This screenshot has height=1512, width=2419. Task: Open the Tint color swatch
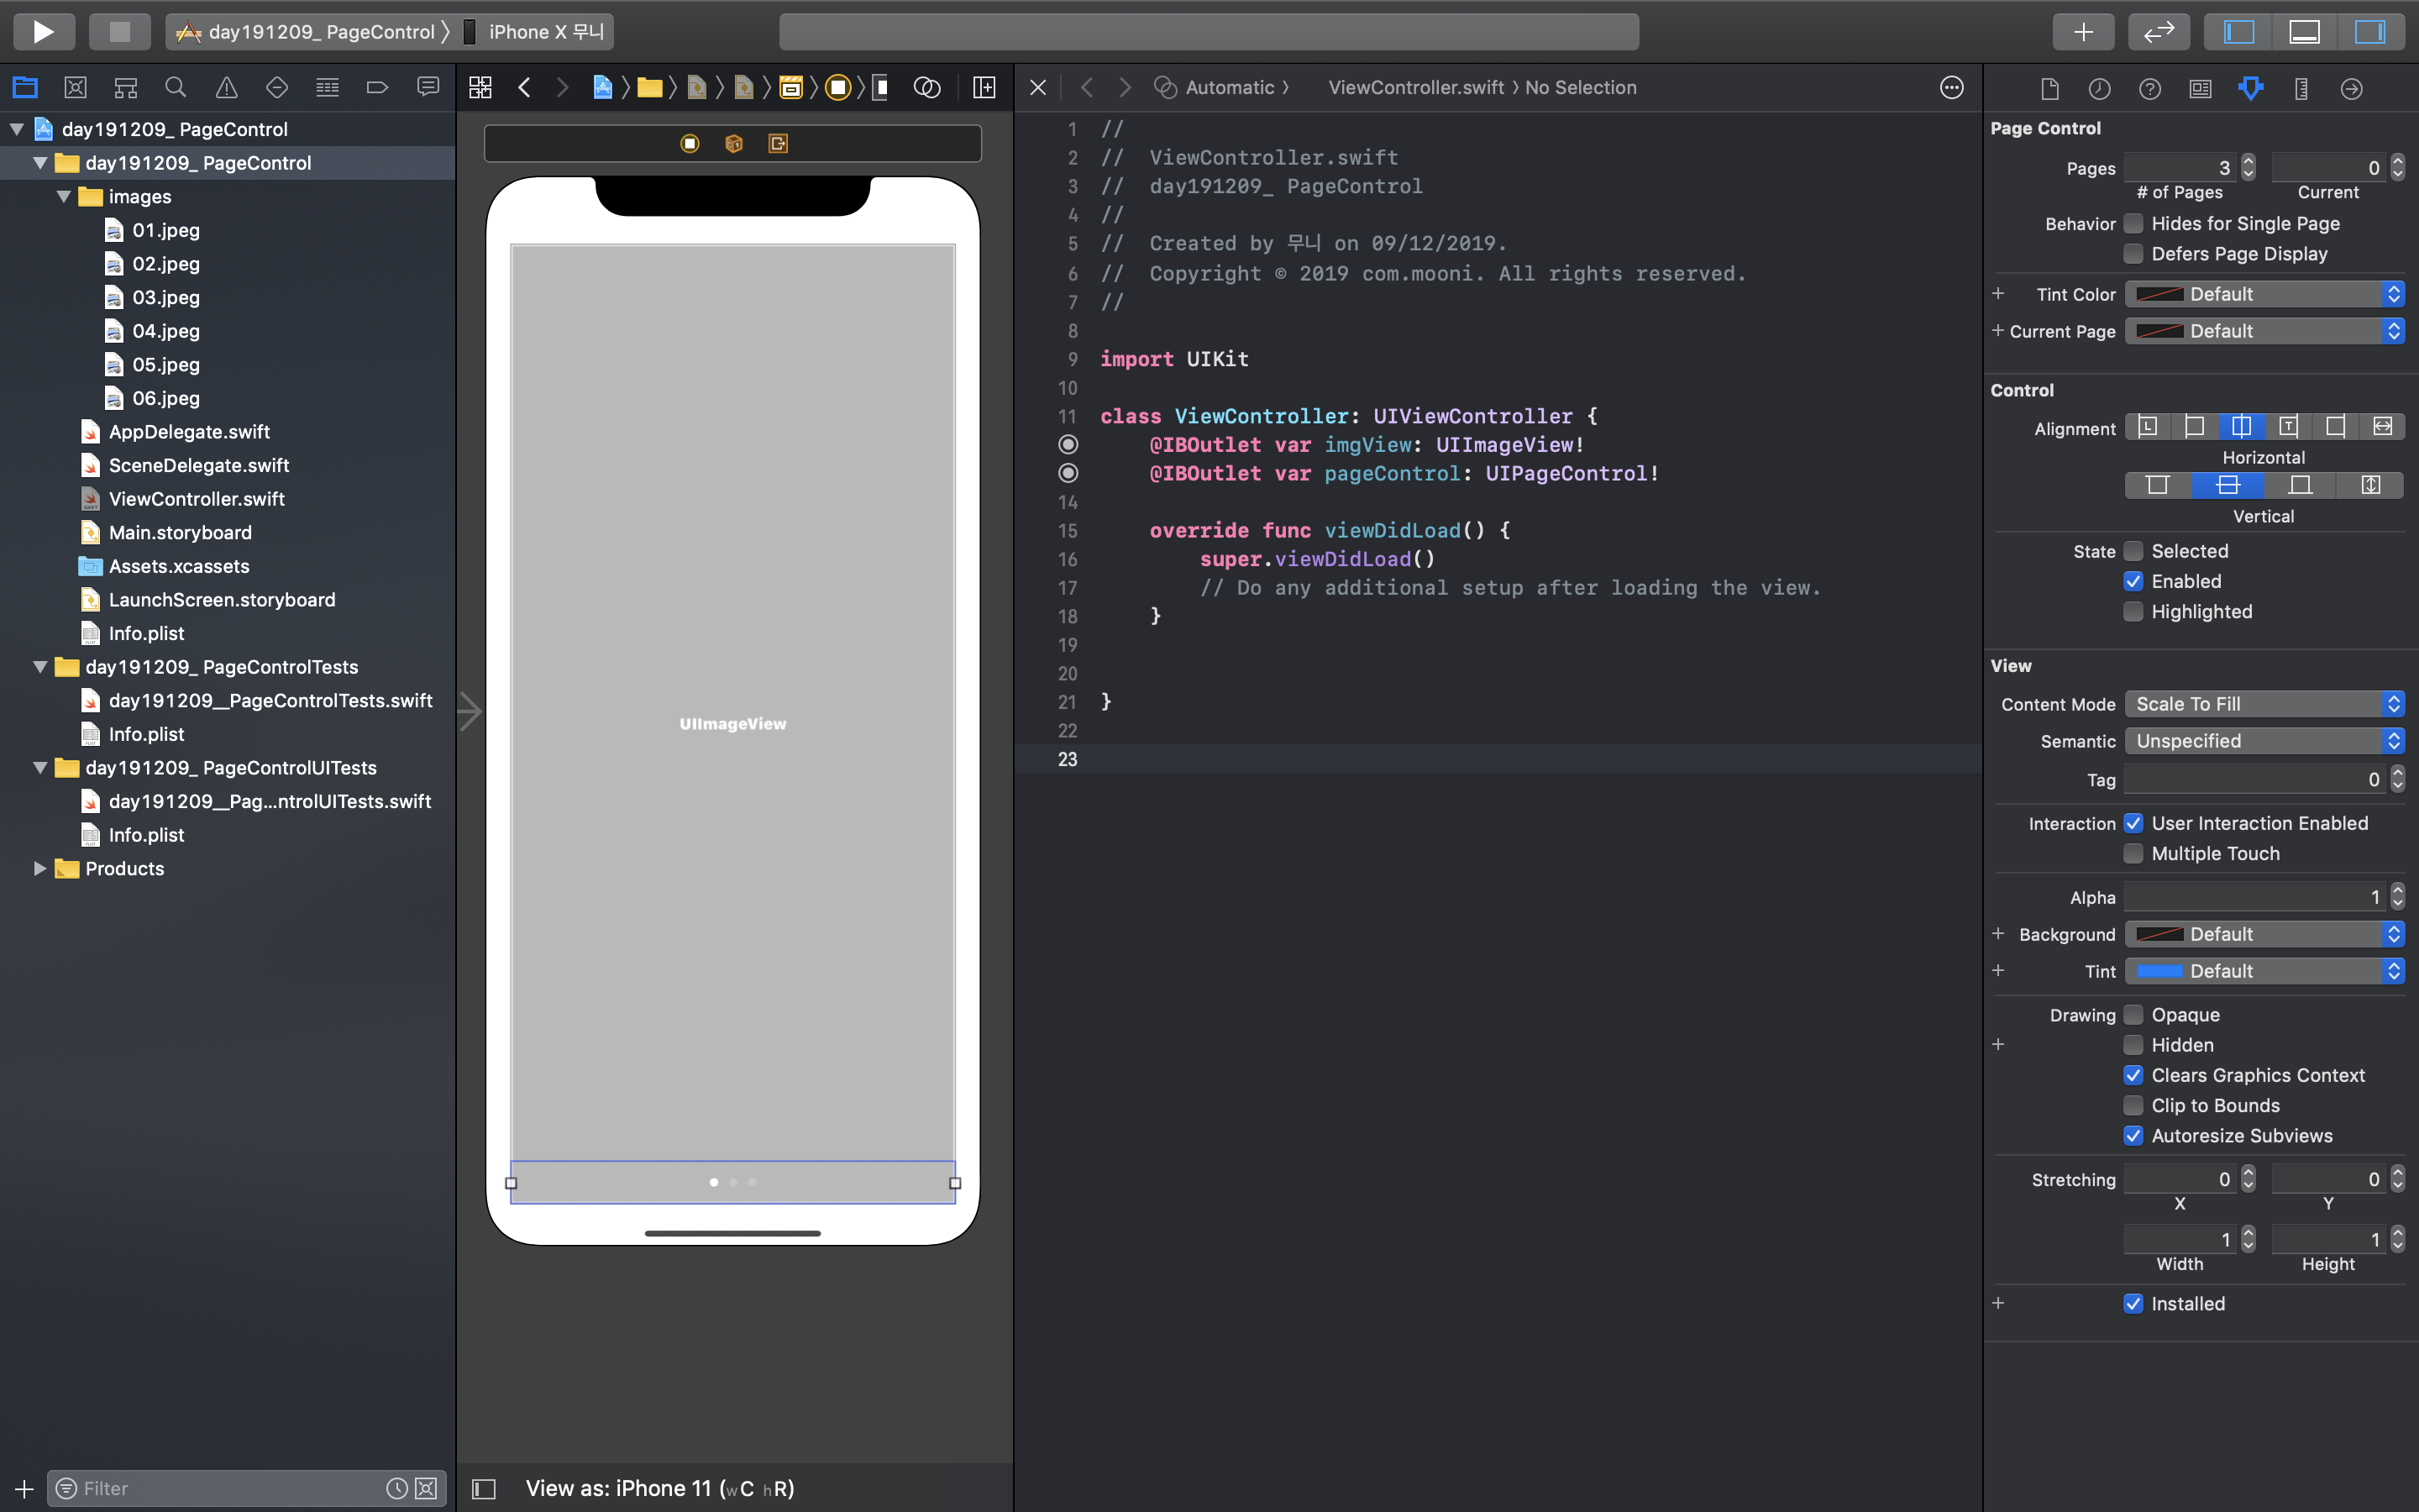pos(2159,971)
